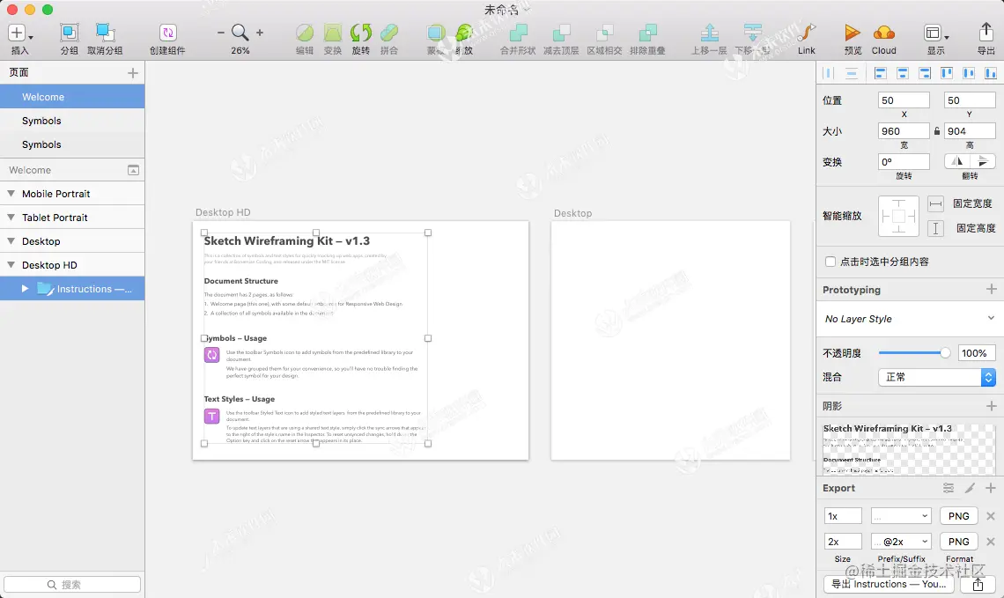1004x598 pixels.
Task: Click the Link toolbar icon
Action: [x=807, y=33]
